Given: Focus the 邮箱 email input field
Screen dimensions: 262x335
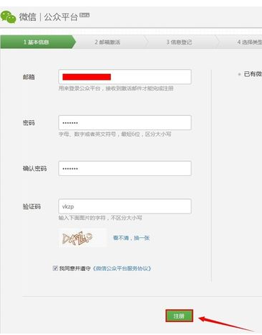Looking at the screenshot, I should [x=125, y=77].
